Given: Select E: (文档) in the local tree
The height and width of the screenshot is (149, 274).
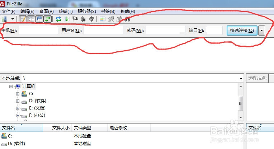Looking at the screenshot, I should (37, 108).
